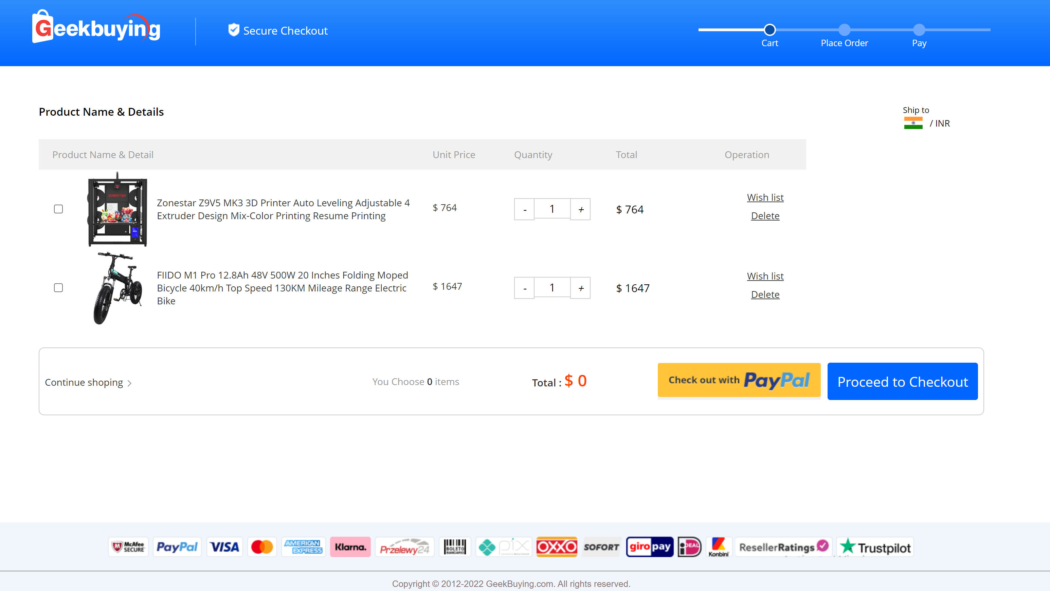Click the McAfee Secure badge
The height and width of the screenshot is (591, 1050).
(x=128, y=547)
